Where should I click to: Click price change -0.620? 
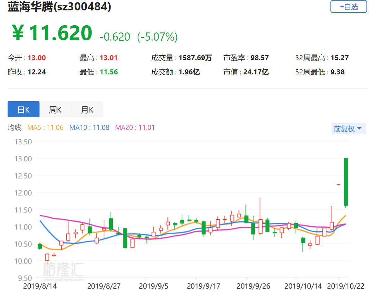115,37
